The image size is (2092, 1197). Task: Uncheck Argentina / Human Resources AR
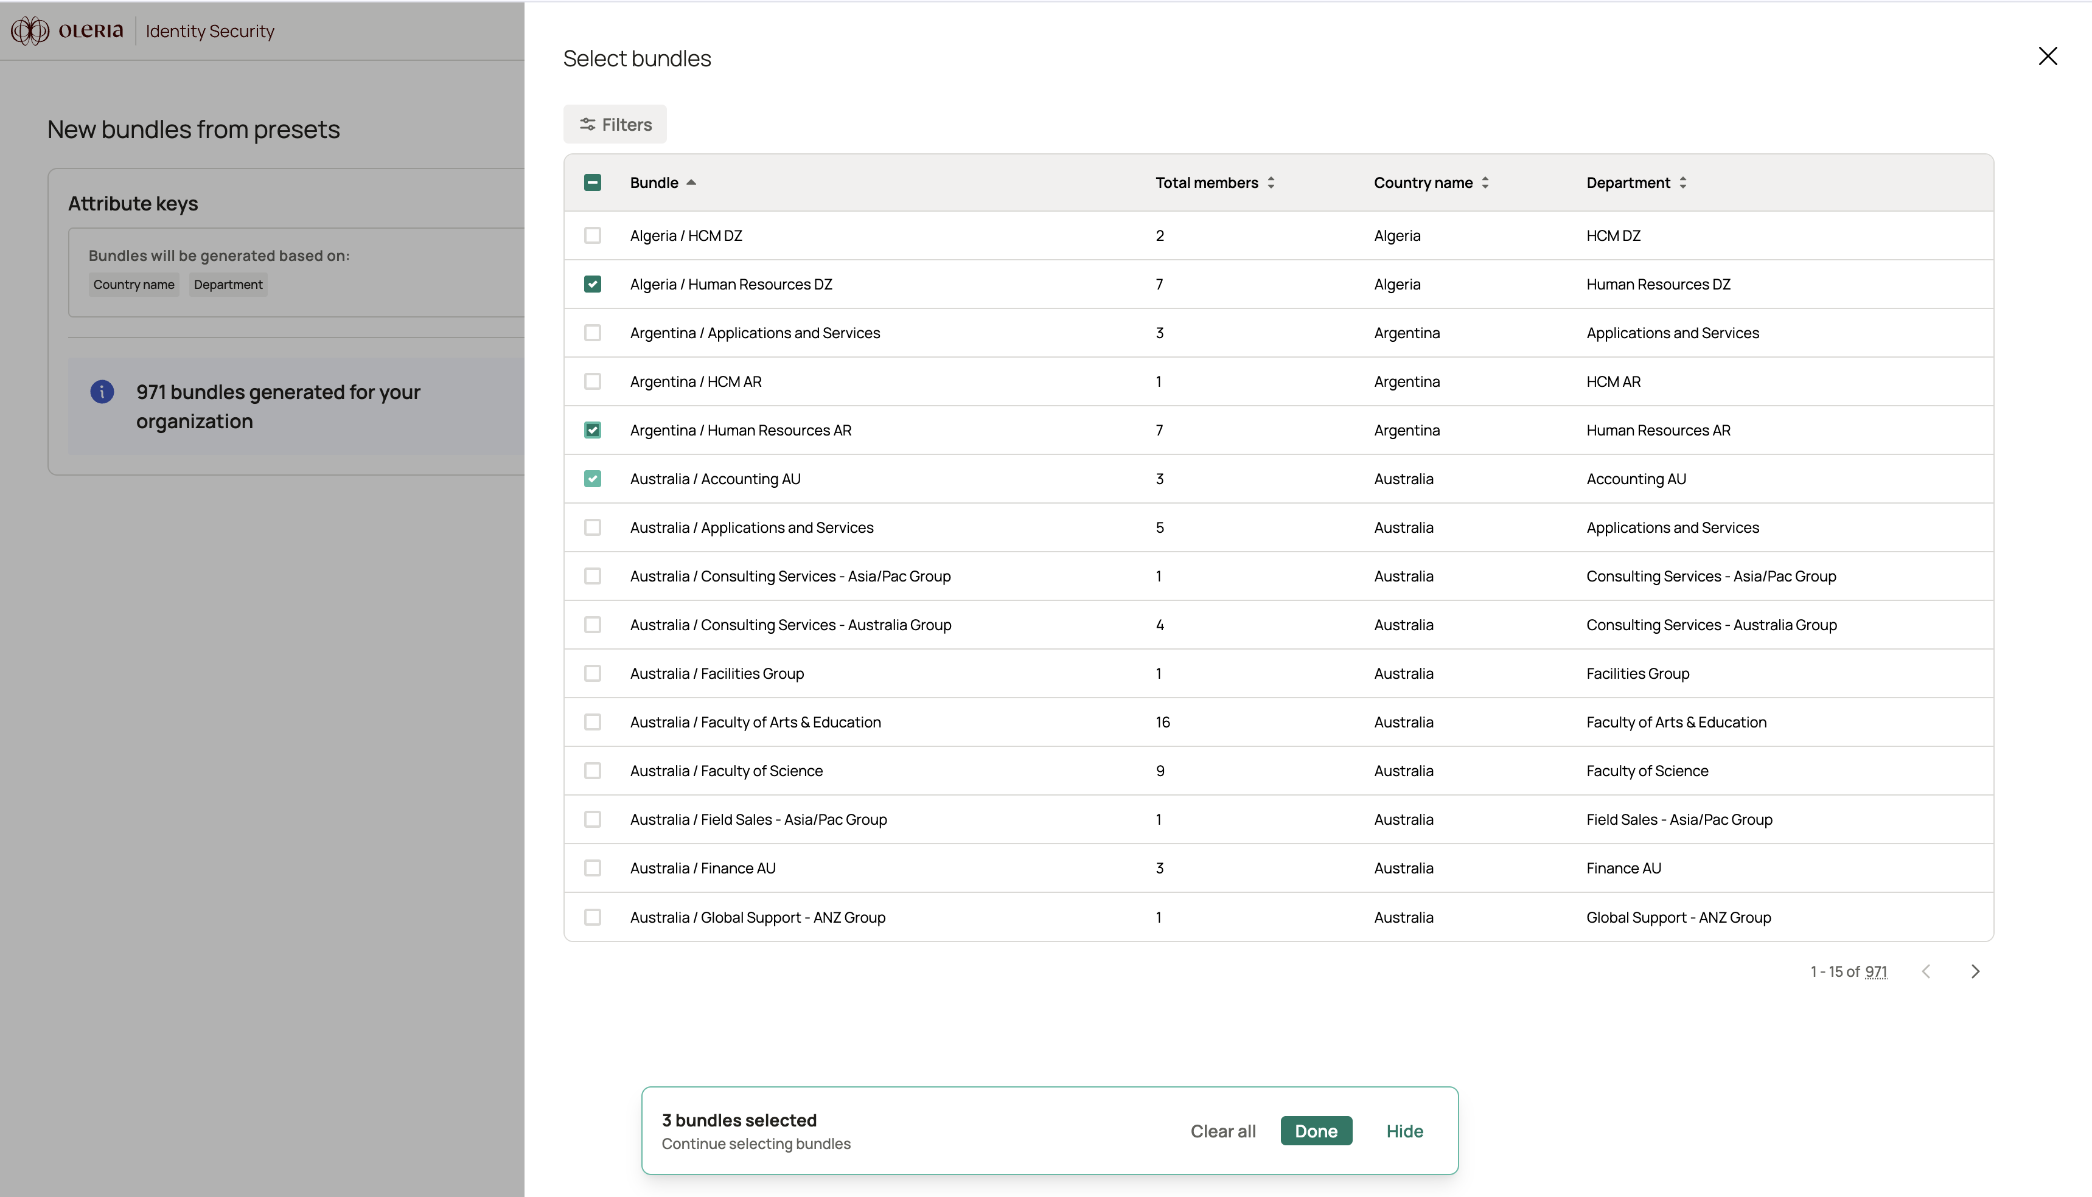point(592,430)
